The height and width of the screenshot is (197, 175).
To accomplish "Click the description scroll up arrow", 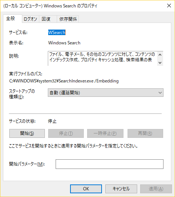I will click(160, 55).
